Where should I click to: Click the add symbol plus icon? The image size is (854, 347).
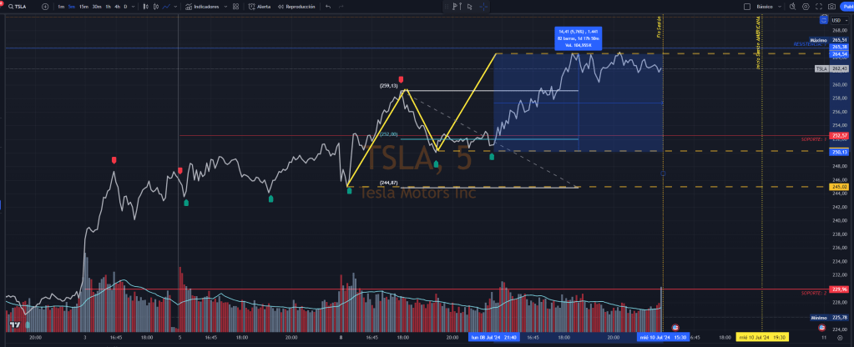pyautogui.click(x=46, y=7)
